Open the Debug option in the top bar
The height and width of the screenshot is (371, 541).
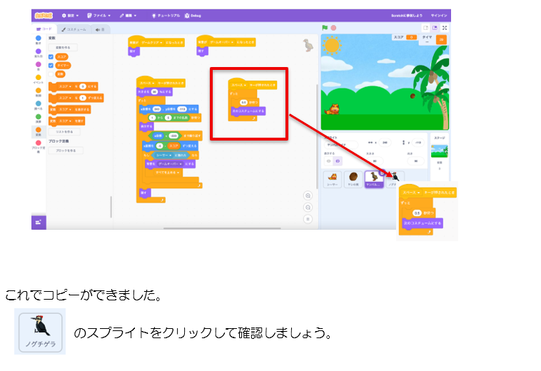pyautogui.click(x=193, y=15)
